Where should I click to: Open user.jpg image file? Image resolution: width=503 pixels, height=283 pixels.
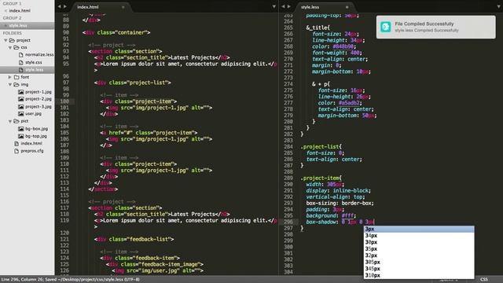33,113
